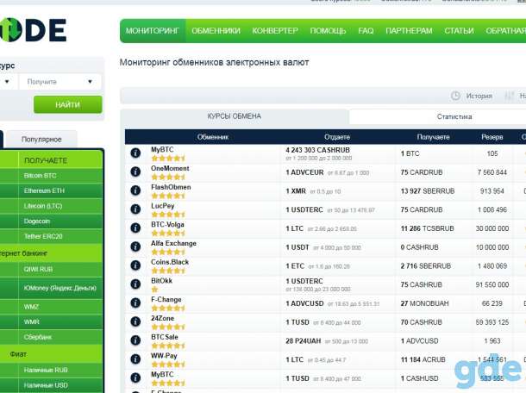The width and height of the screenshot is (526, 393).
Task: Click info icon next to BTC-Volga
Action: [x=135, y=228]
